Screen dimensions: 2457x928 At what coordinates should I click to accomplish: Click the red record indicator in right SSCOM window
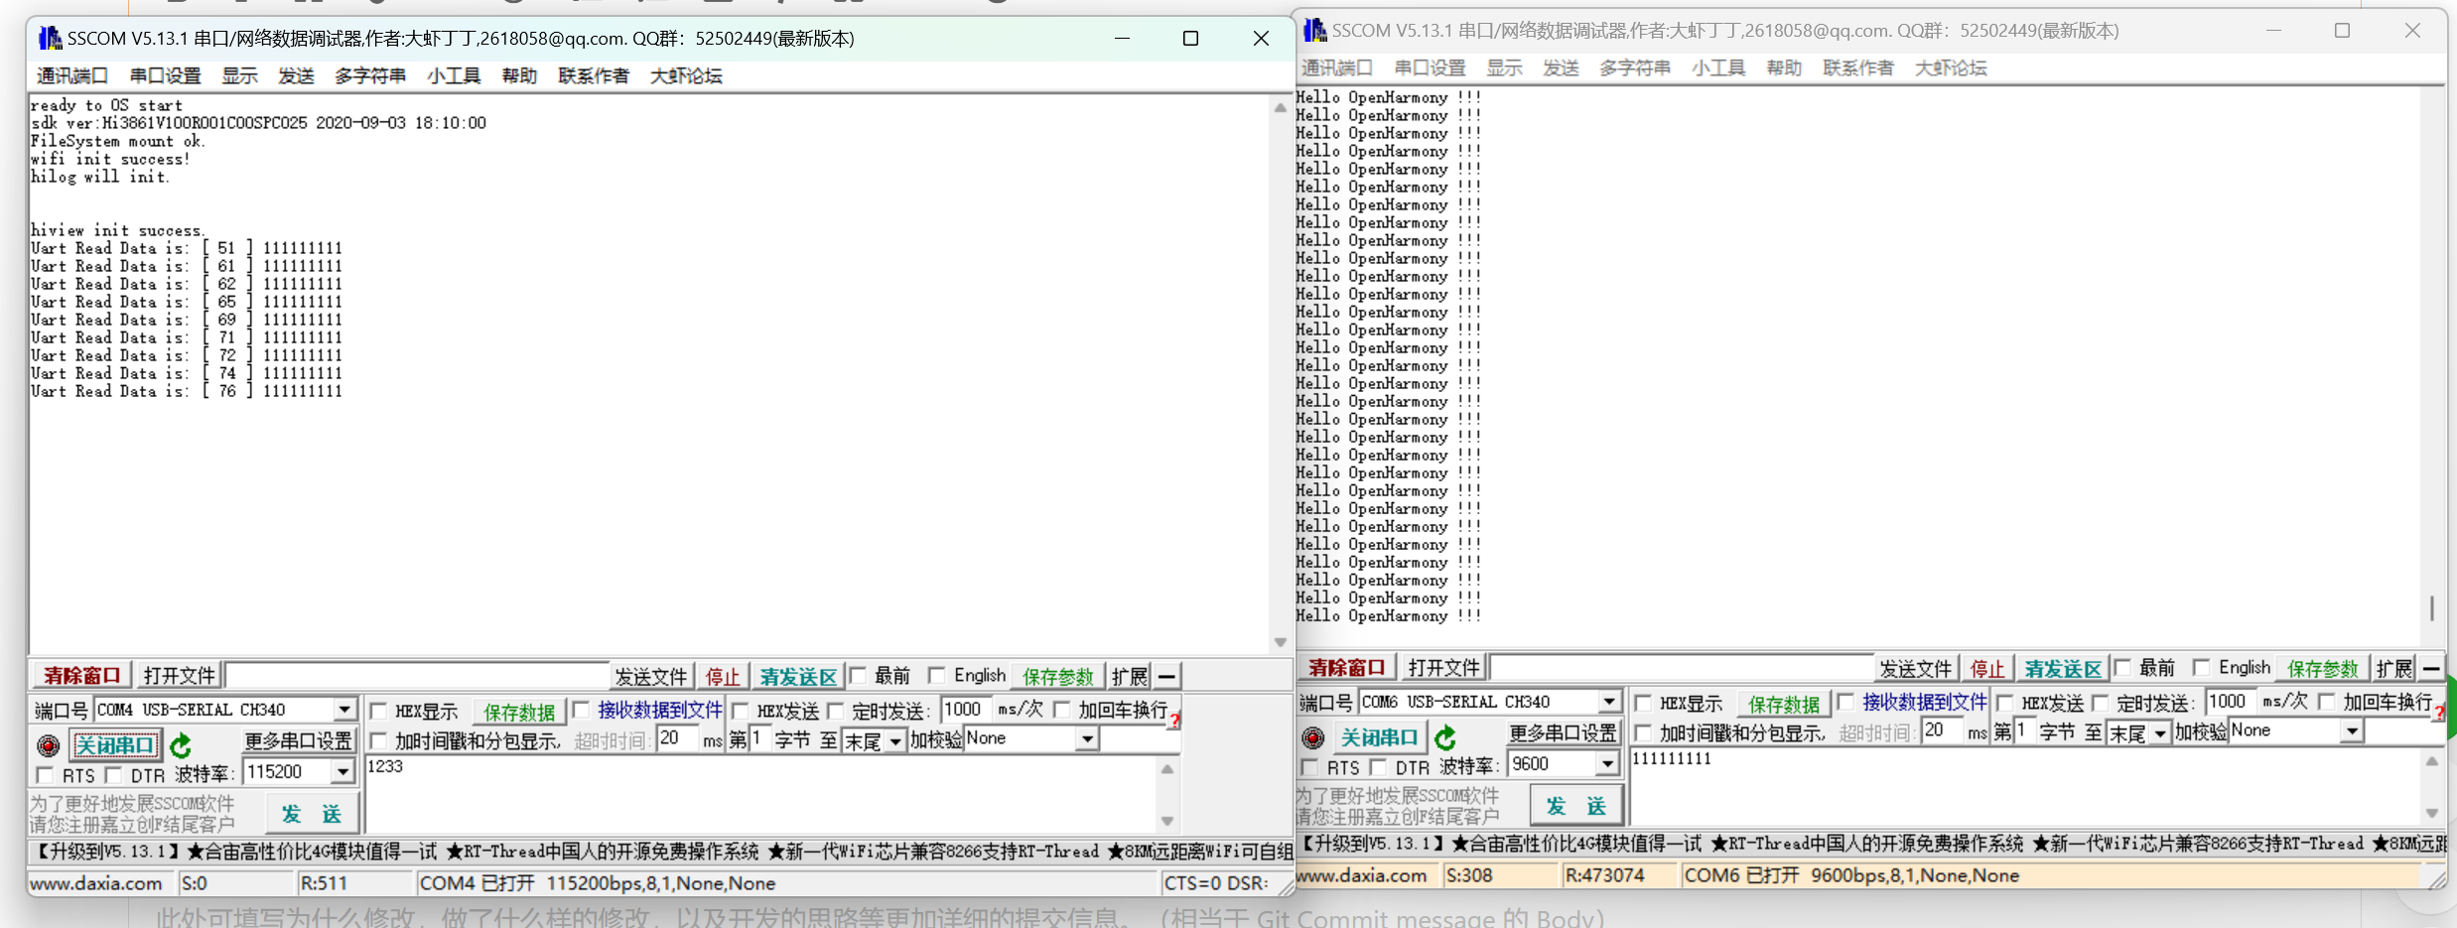click(x=1312, y=737)
